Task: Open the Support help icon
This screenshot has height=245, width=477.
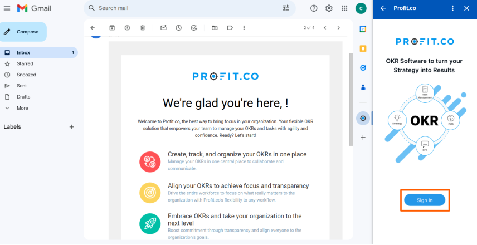Action: [x=314, y=8]
